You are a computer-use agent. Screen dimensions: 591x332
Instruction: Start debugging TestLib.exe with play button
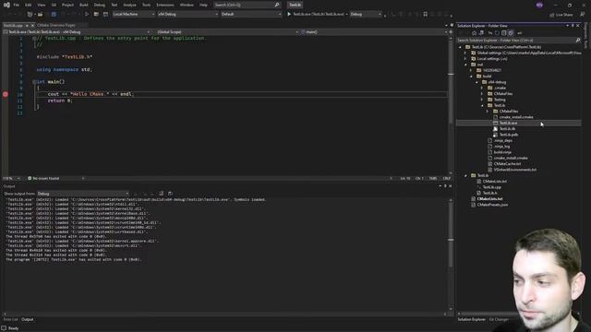pyautogui.click(x=289, y=14)
